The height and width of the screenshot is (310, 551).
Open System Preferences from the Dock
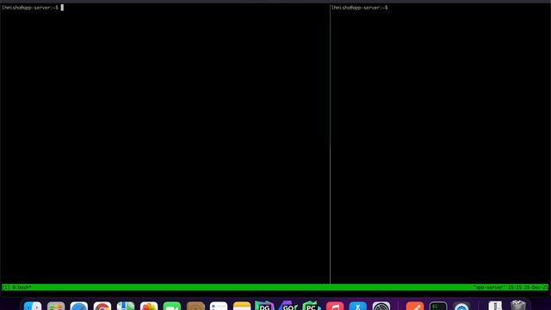pos(381,307)
